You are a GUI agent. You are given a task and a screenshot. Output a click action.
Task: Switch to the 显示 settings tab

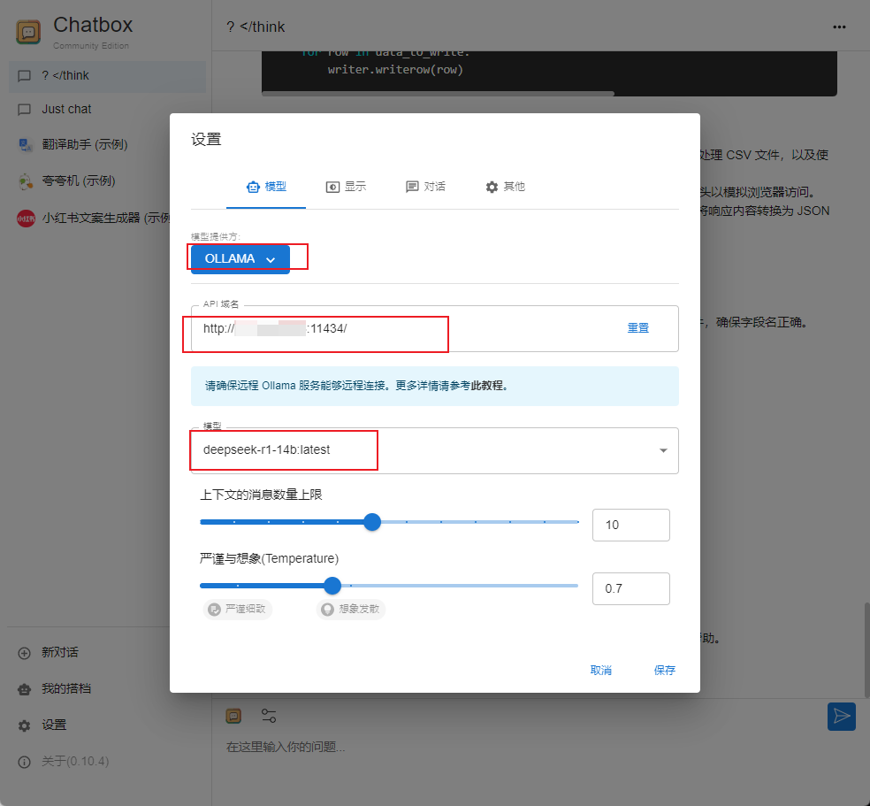pos(346,187)
